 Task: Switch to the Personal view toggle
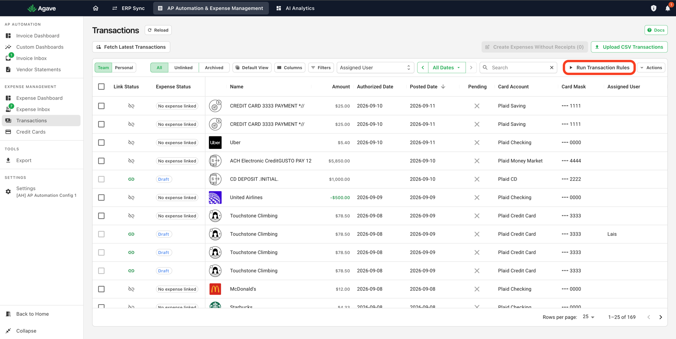point(124,68)
